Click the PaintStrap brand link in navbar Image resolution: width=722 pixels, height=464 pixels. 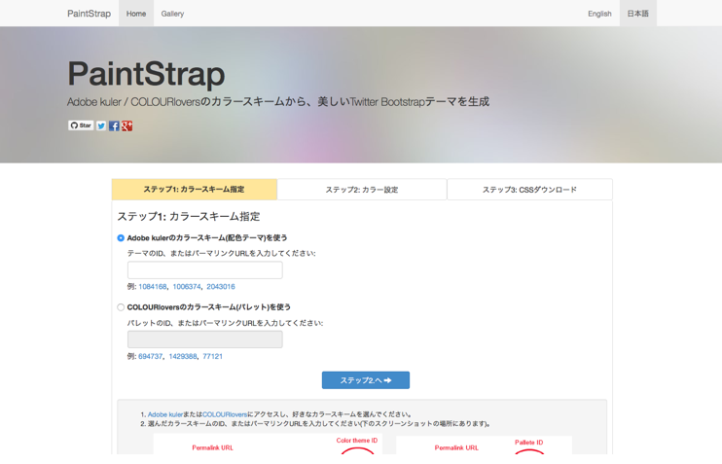[89, 14]
